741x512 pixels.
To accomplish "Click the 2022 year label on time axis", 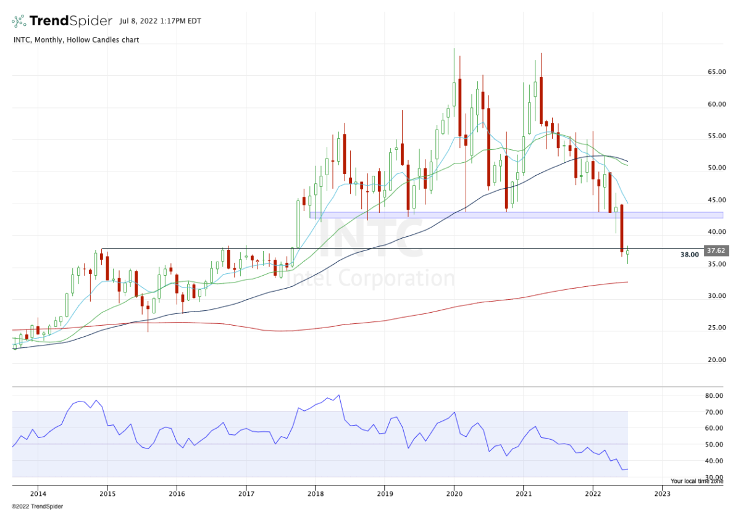I will click(x=593, y=493).
